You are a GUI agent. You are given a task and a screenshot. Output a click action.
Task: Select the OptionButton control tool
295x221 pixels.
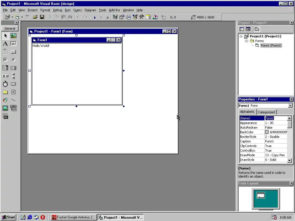pyautogui.click(x=13, y=60)
